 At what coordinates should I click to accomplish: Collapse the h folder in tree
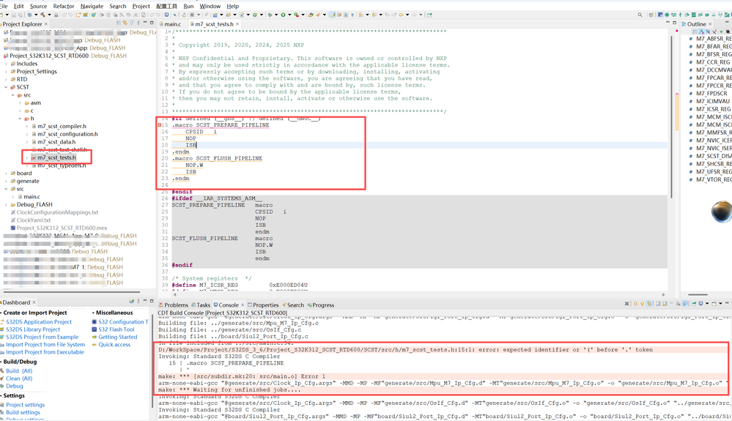(20, 119)
